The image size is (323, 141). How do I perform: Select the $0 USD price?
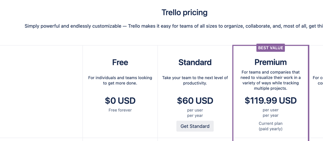[120, 100]
